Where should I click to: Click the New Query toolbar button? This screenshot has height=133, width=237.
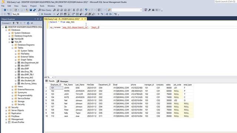pyautogui.click(x=45, y=10)
